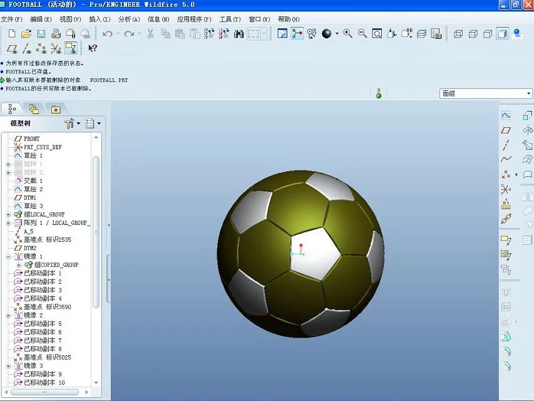
Task: Open the appearance gallery dropdown arrow
Action: (x=337, y=33)
